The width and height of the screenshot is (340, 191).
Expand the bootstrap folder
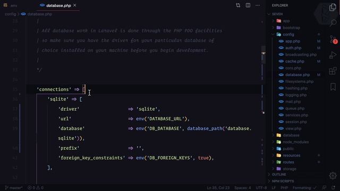[x=292, y=28]
